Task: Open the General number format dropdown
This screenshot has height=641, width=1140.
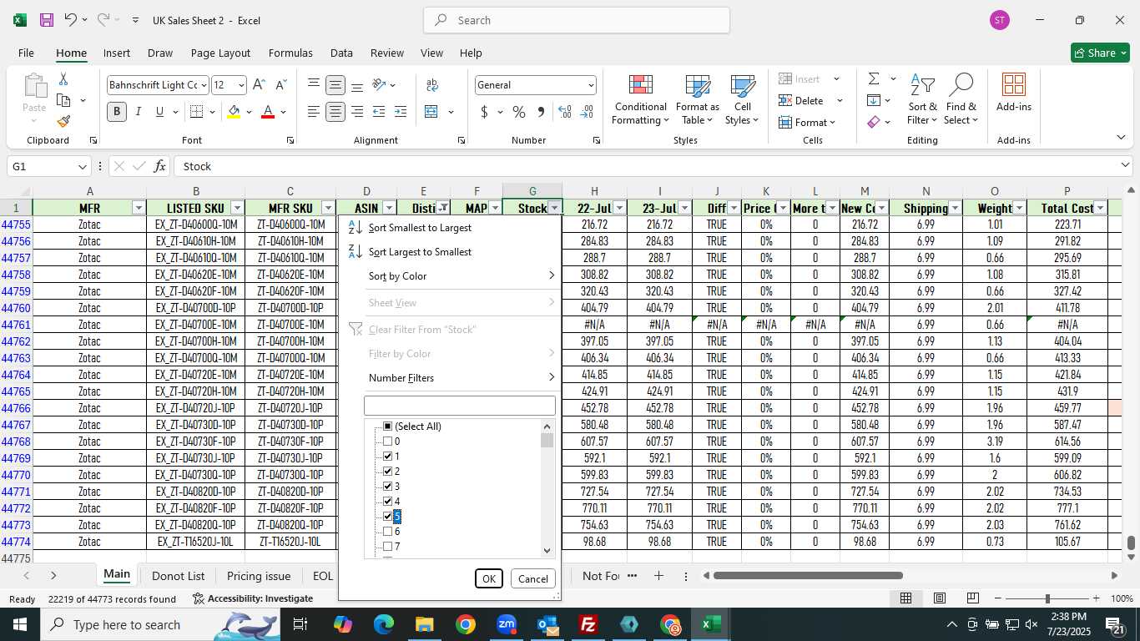Action: (591, 85)
